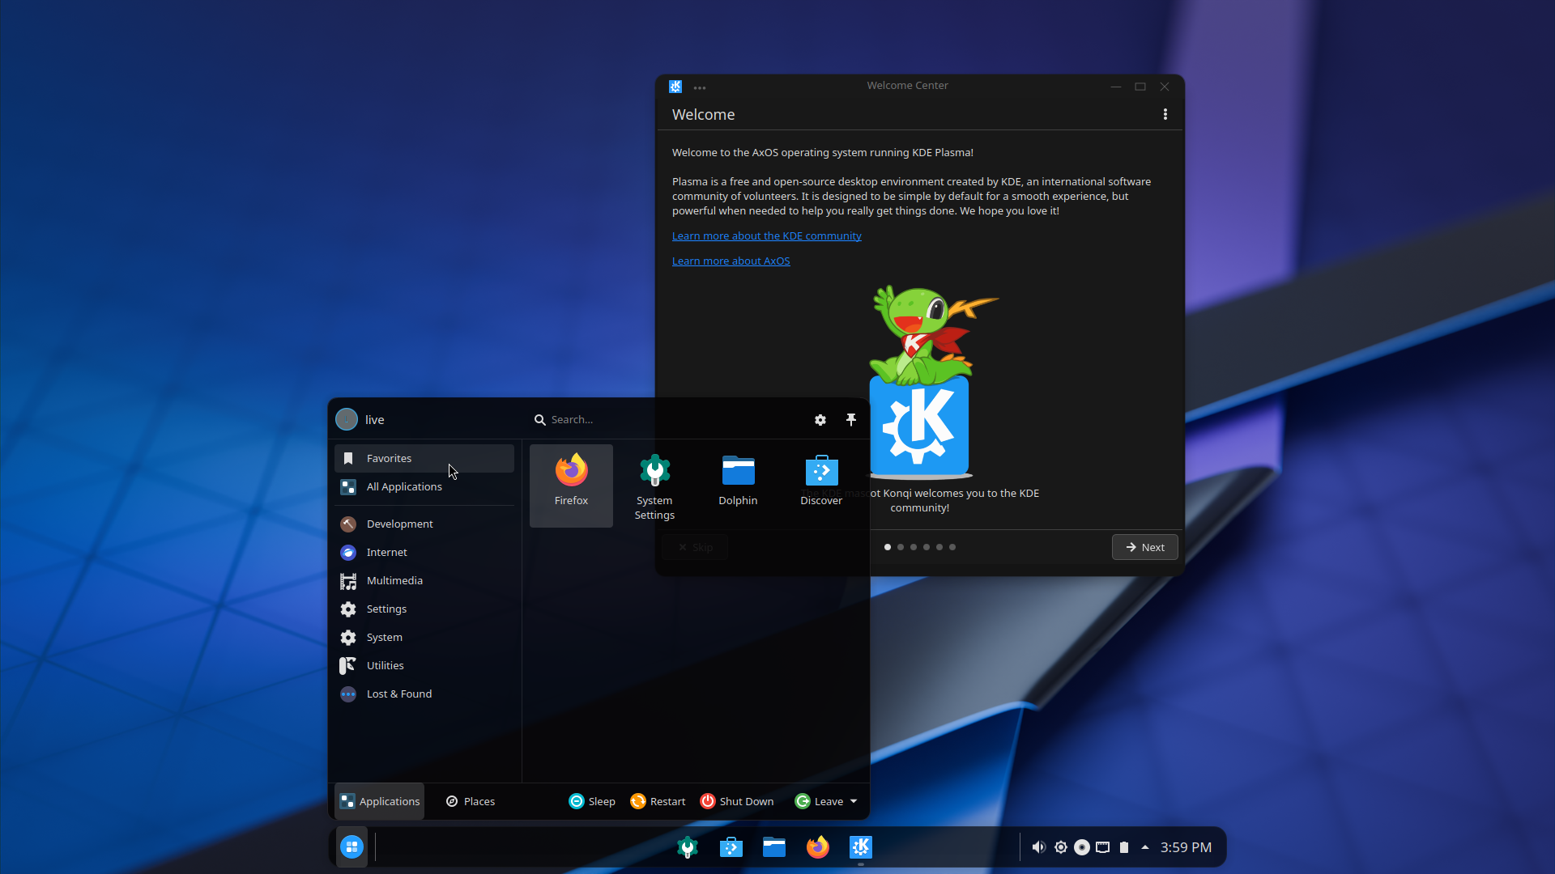The height and width of the screenshot is (874, 1555).
Task: Select All Applications category
Action: click(x=424, y=486)
